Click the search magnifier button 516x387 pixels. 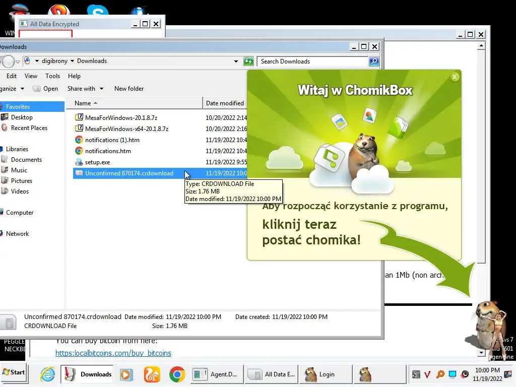click(x=374, y=61)
